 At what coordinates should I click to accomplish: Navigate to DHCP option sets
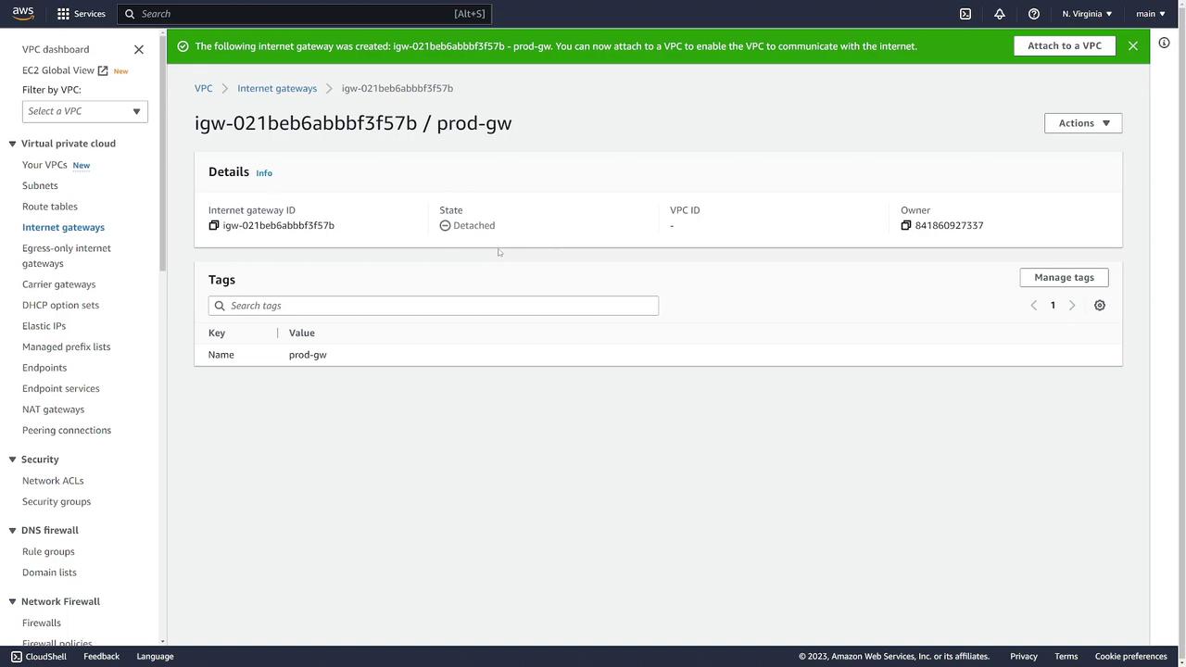point(60,305)
